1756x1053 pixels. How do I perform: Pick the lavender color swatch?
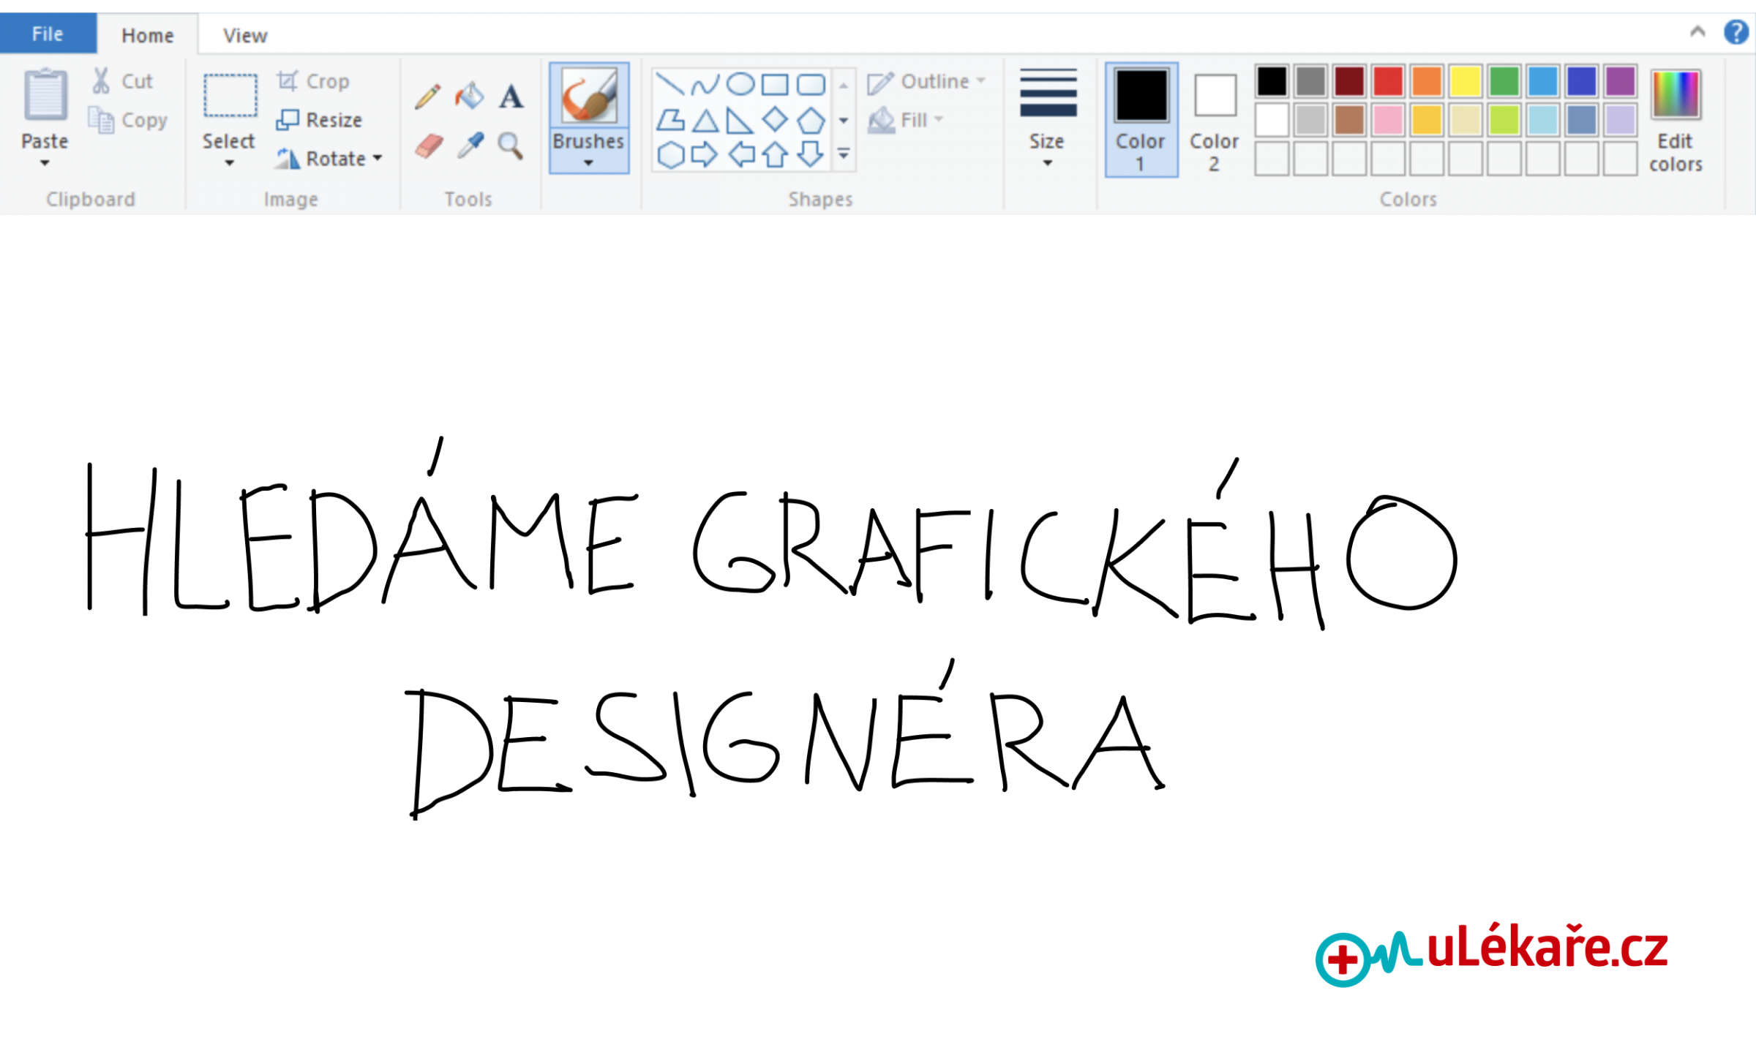(1620, 120)
